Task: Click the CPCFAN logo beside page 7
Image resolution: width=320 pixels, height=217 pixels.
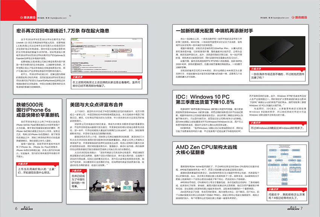Action: (x=293, y=208)
